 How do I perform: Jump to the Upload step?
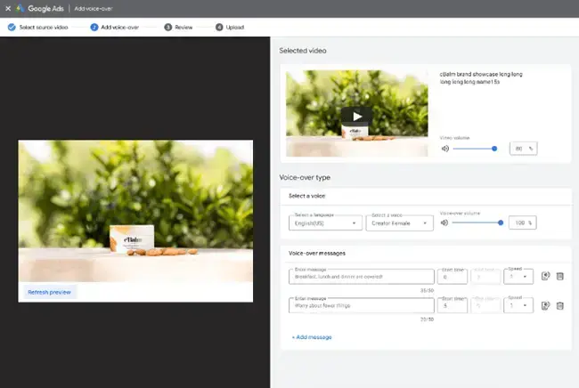230,27
